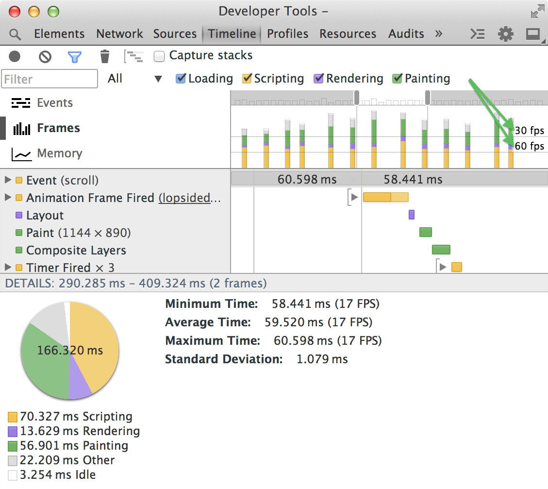The image size is (548, 489).
Task: Show the console drawer icon
Action: coord(478,34)
